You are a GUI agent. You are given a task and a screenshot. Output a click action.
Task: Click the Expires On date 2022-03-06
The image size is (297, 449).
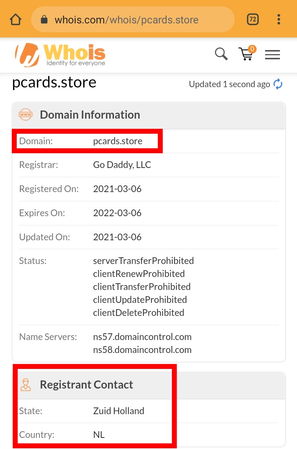point(117,213)
